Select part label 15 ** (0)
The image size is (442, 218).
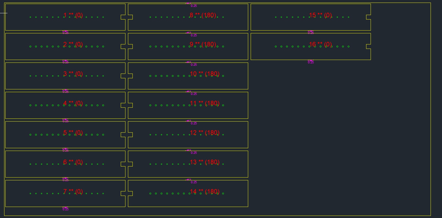(320, 15)
